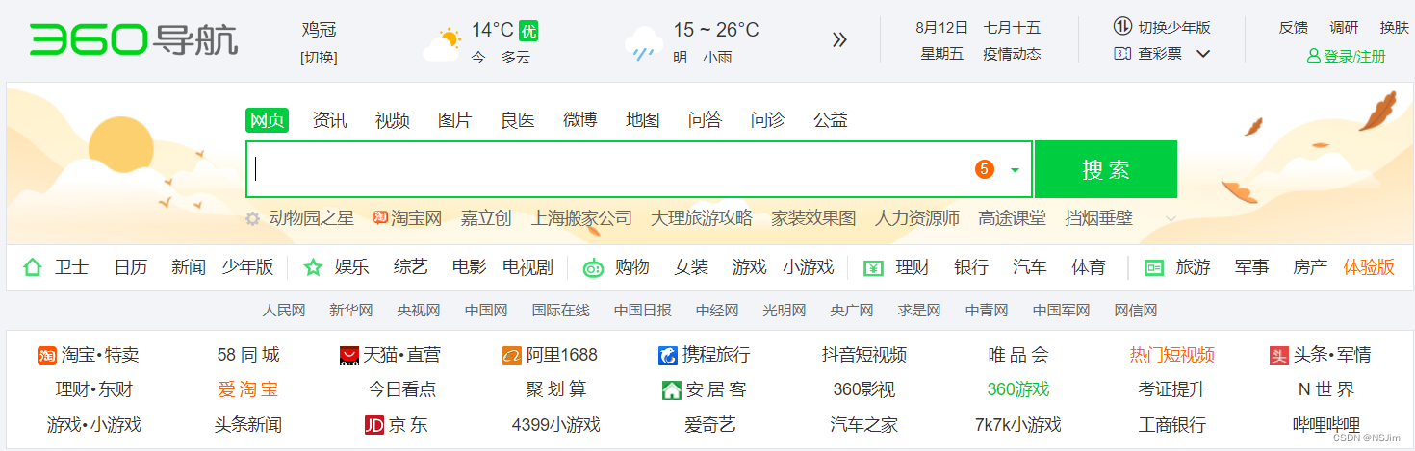This screenshot has height=451, width=1415.
Task: Open the 换肤 skin option
Action: pyautogui.click(x=1394, y=27)
